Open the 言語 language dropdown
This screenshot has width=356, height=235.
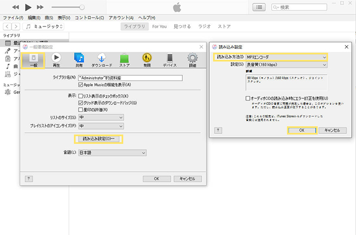(112, 153)
